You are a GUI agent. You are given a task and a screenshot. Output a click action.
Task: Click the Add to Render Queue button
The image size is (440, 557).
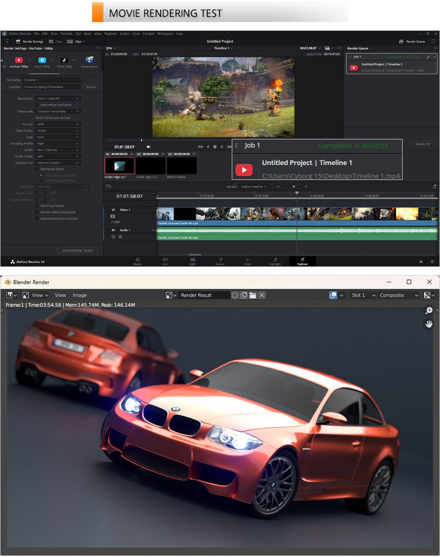pyautogui.click(x=77, y=251)
